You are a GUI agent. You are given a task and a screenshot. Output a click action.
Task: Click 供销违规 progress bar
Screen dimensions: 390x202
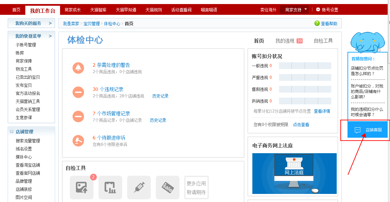(x=305, y=101)
